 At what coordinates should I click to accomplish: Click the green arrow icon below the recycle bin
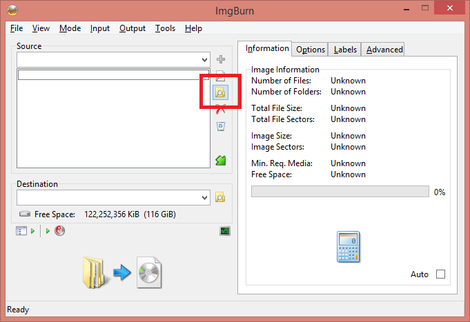pyautogui.click(x=221, y=161)
